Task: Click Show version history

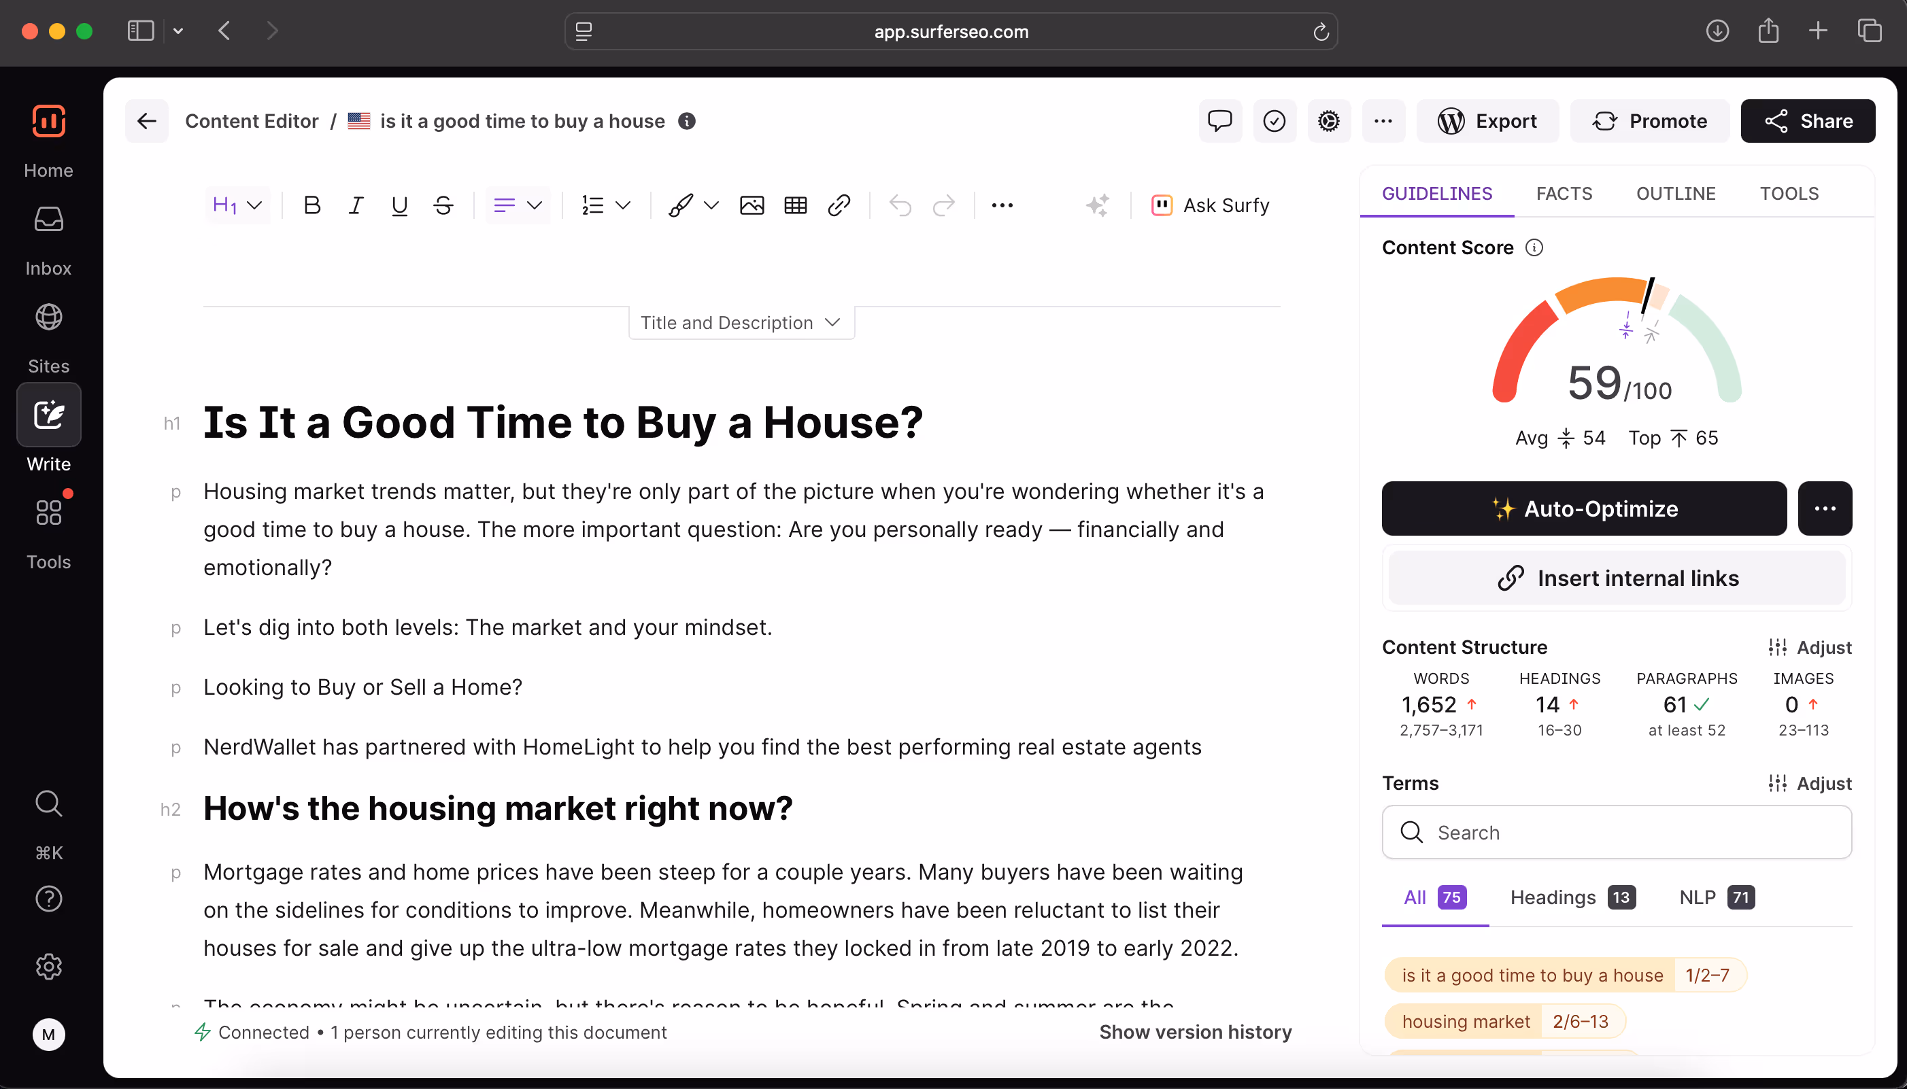Action: (1195, 1032)
